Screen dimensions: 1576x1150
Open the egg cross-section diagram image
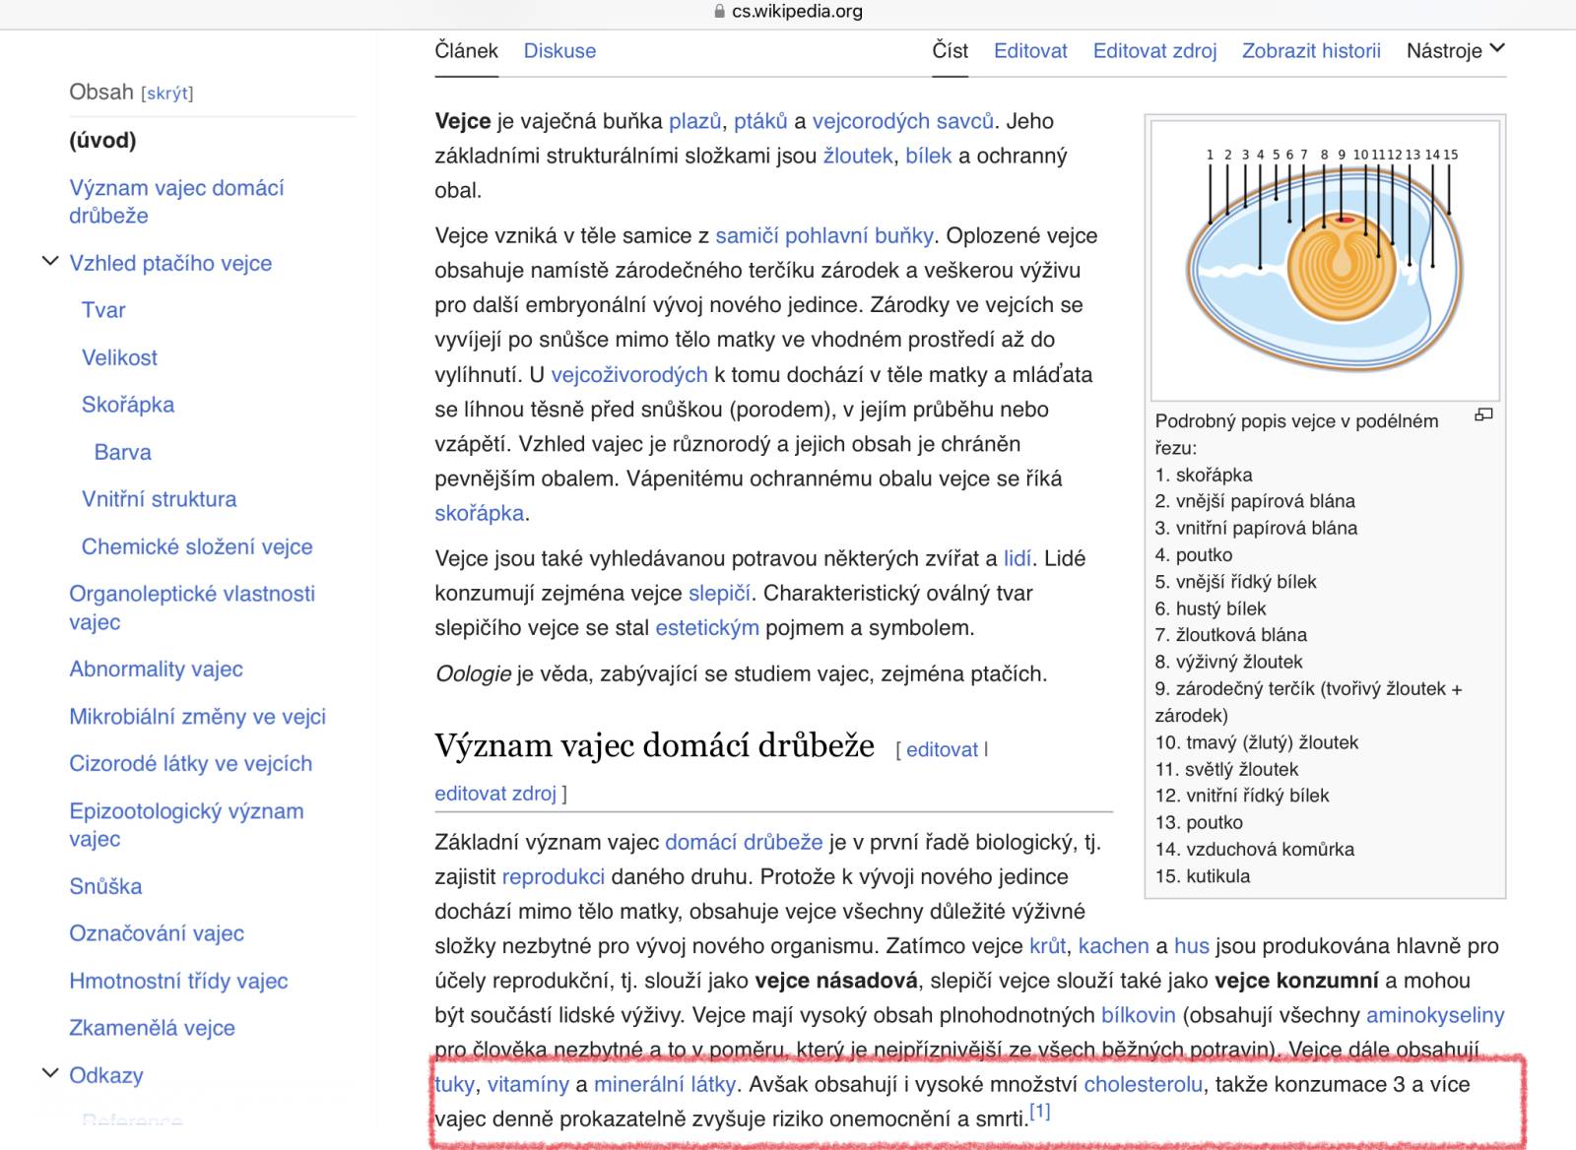[x=1325, y=260]
